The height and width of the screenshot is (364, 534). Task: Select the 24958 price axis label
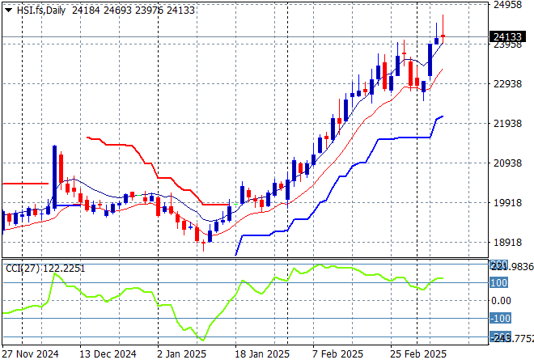(506, 5)
